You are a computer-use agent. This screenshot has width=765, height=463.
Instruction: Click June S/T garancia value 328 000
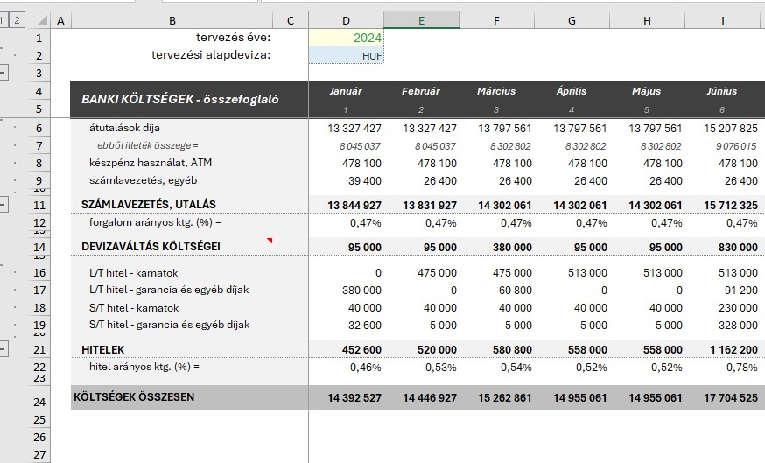click(738, 326)
